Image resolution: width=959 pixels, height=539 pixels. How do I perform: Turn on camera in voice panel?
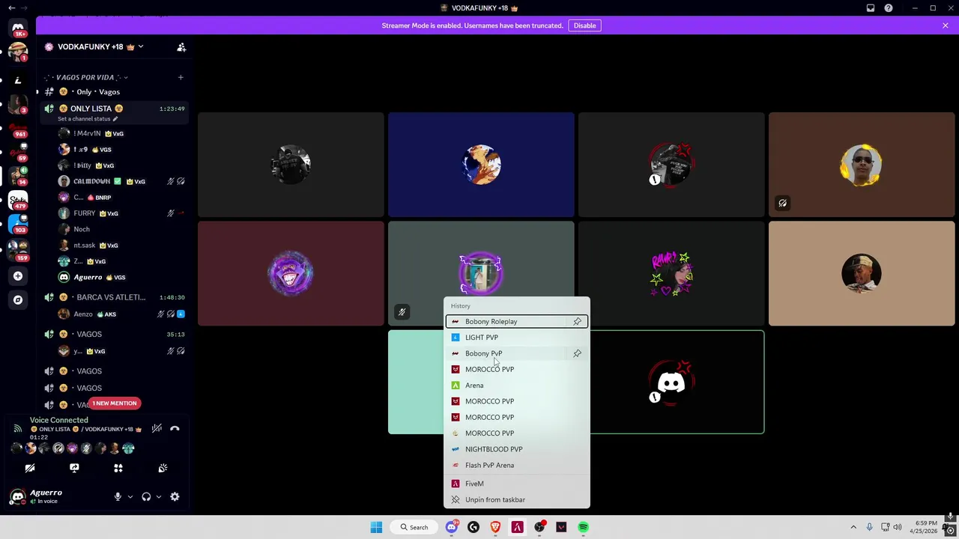point(30,468)
